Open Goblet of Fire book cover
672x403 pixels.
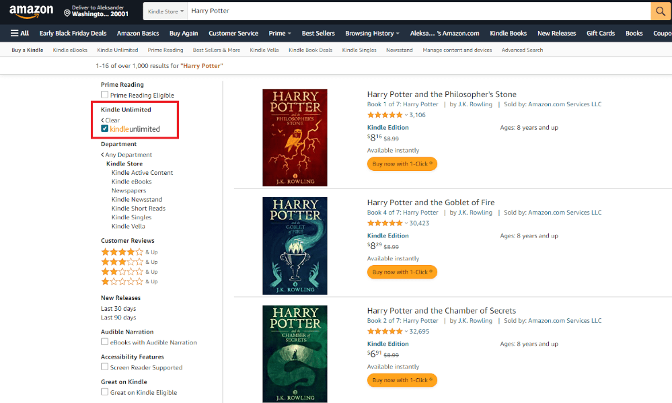295,246
